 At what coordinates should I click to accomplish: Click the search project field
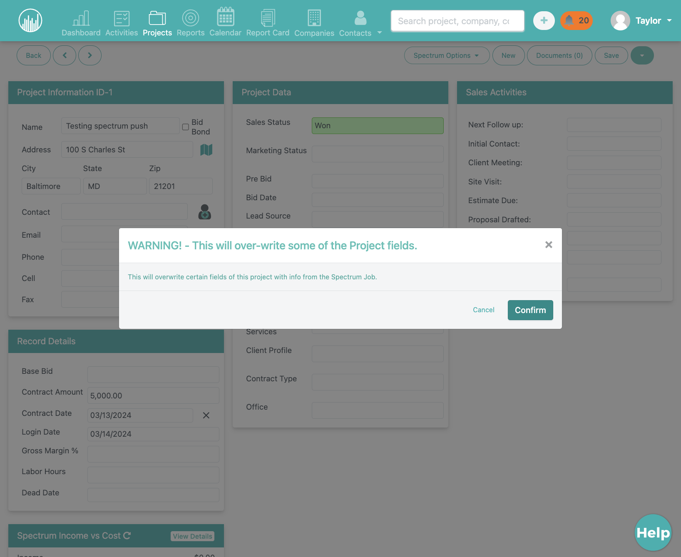(457, 21)
